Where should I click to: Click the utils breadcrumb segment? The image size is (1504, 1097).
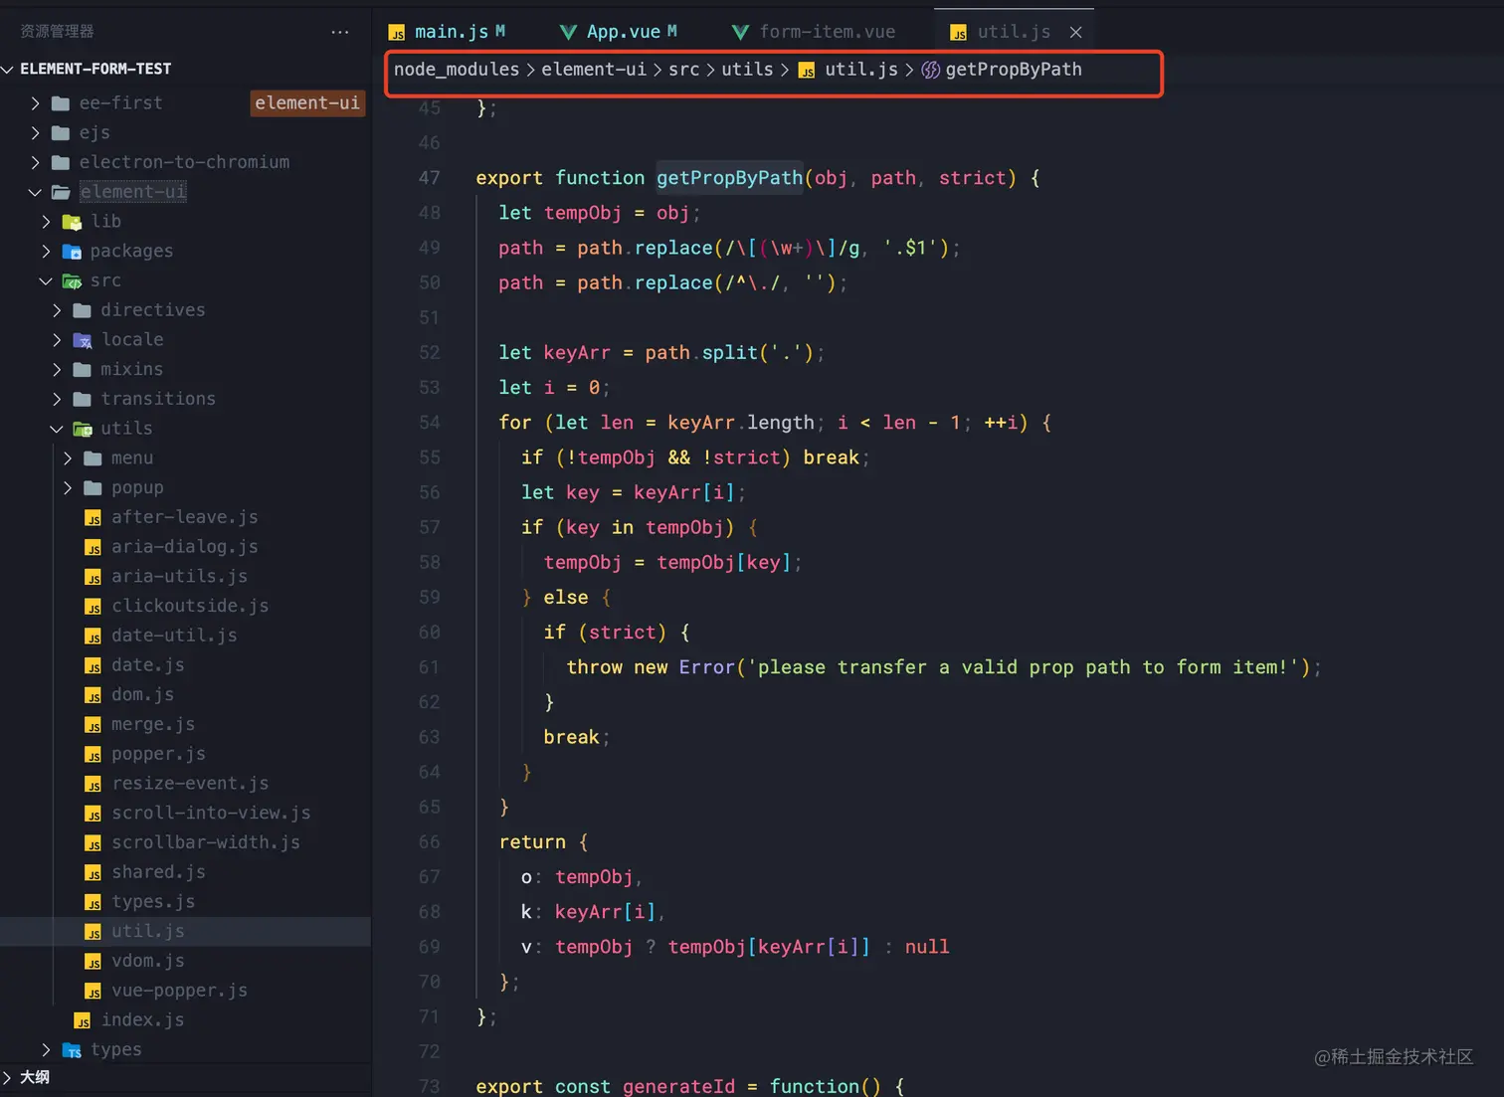747,70
